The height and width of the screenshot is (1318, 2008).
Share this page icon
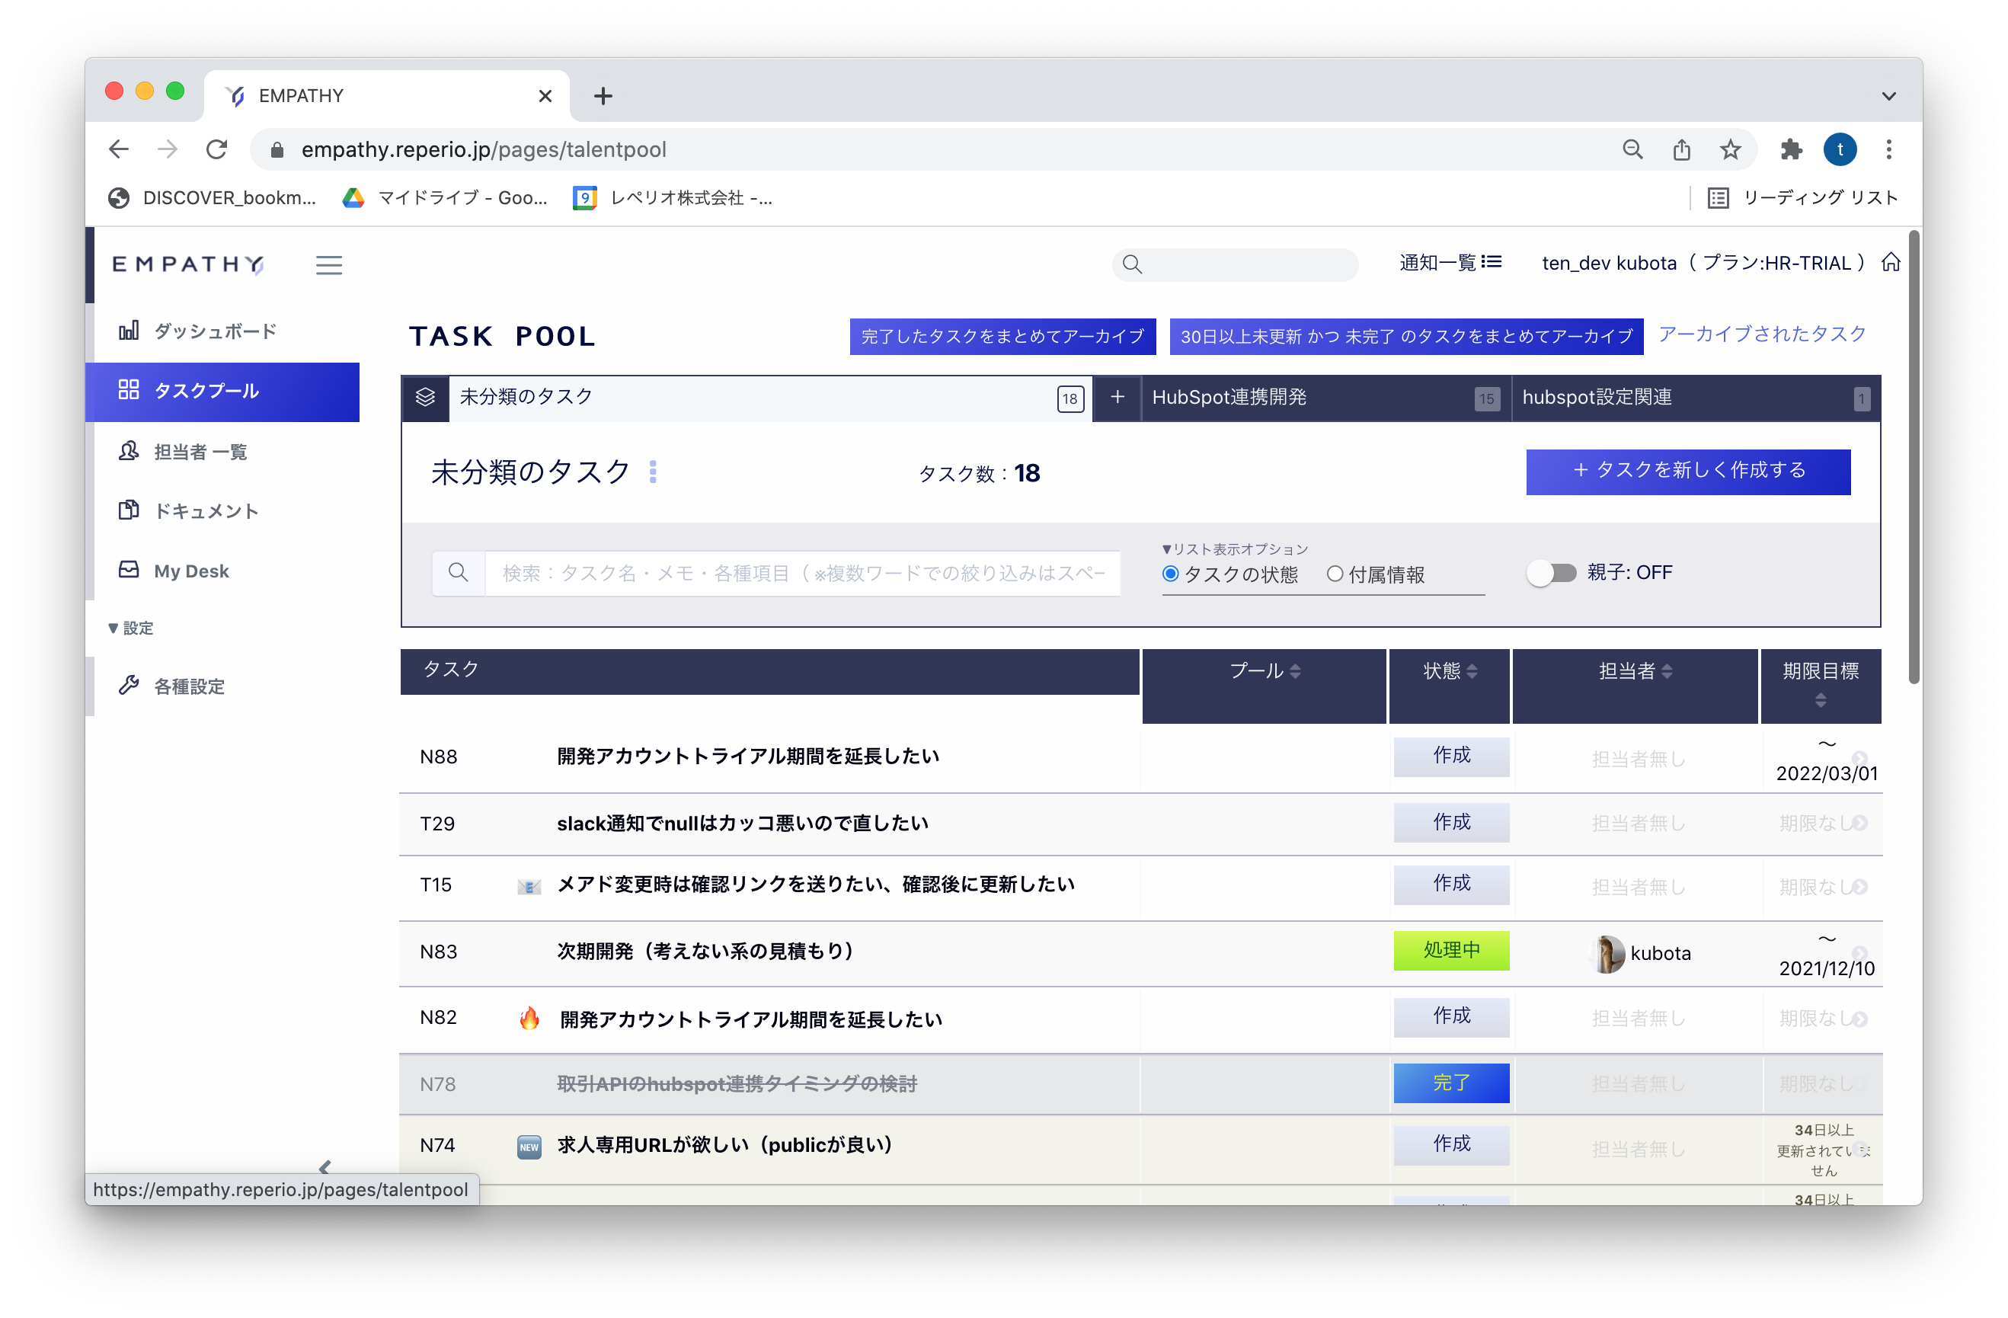coord(1681,149)
